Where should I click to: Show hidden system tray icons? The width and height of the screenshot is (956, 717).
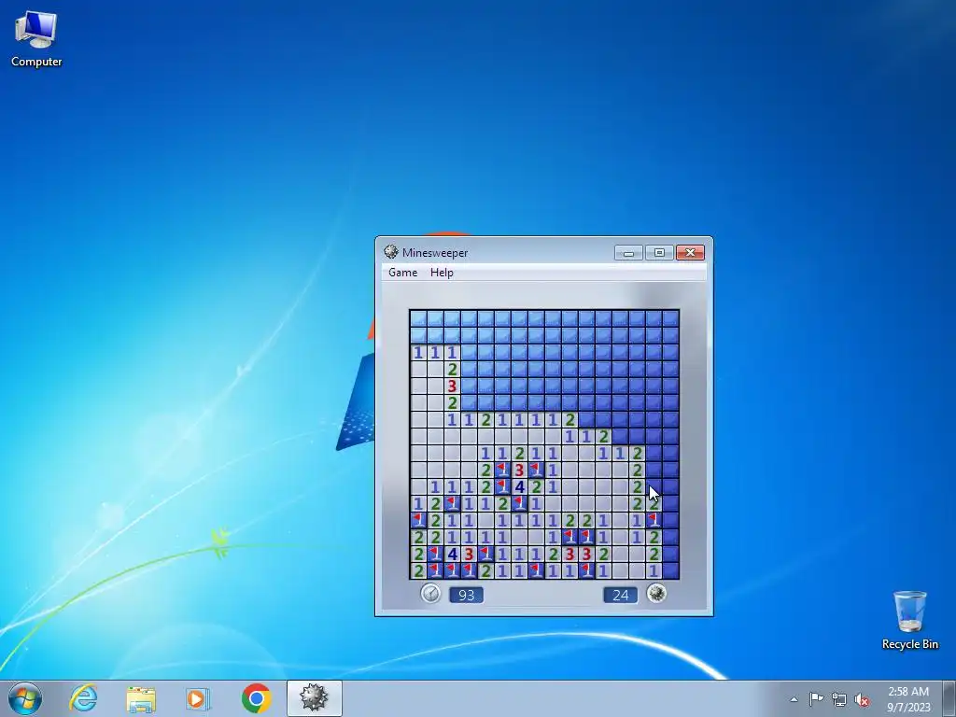point(794,699)
